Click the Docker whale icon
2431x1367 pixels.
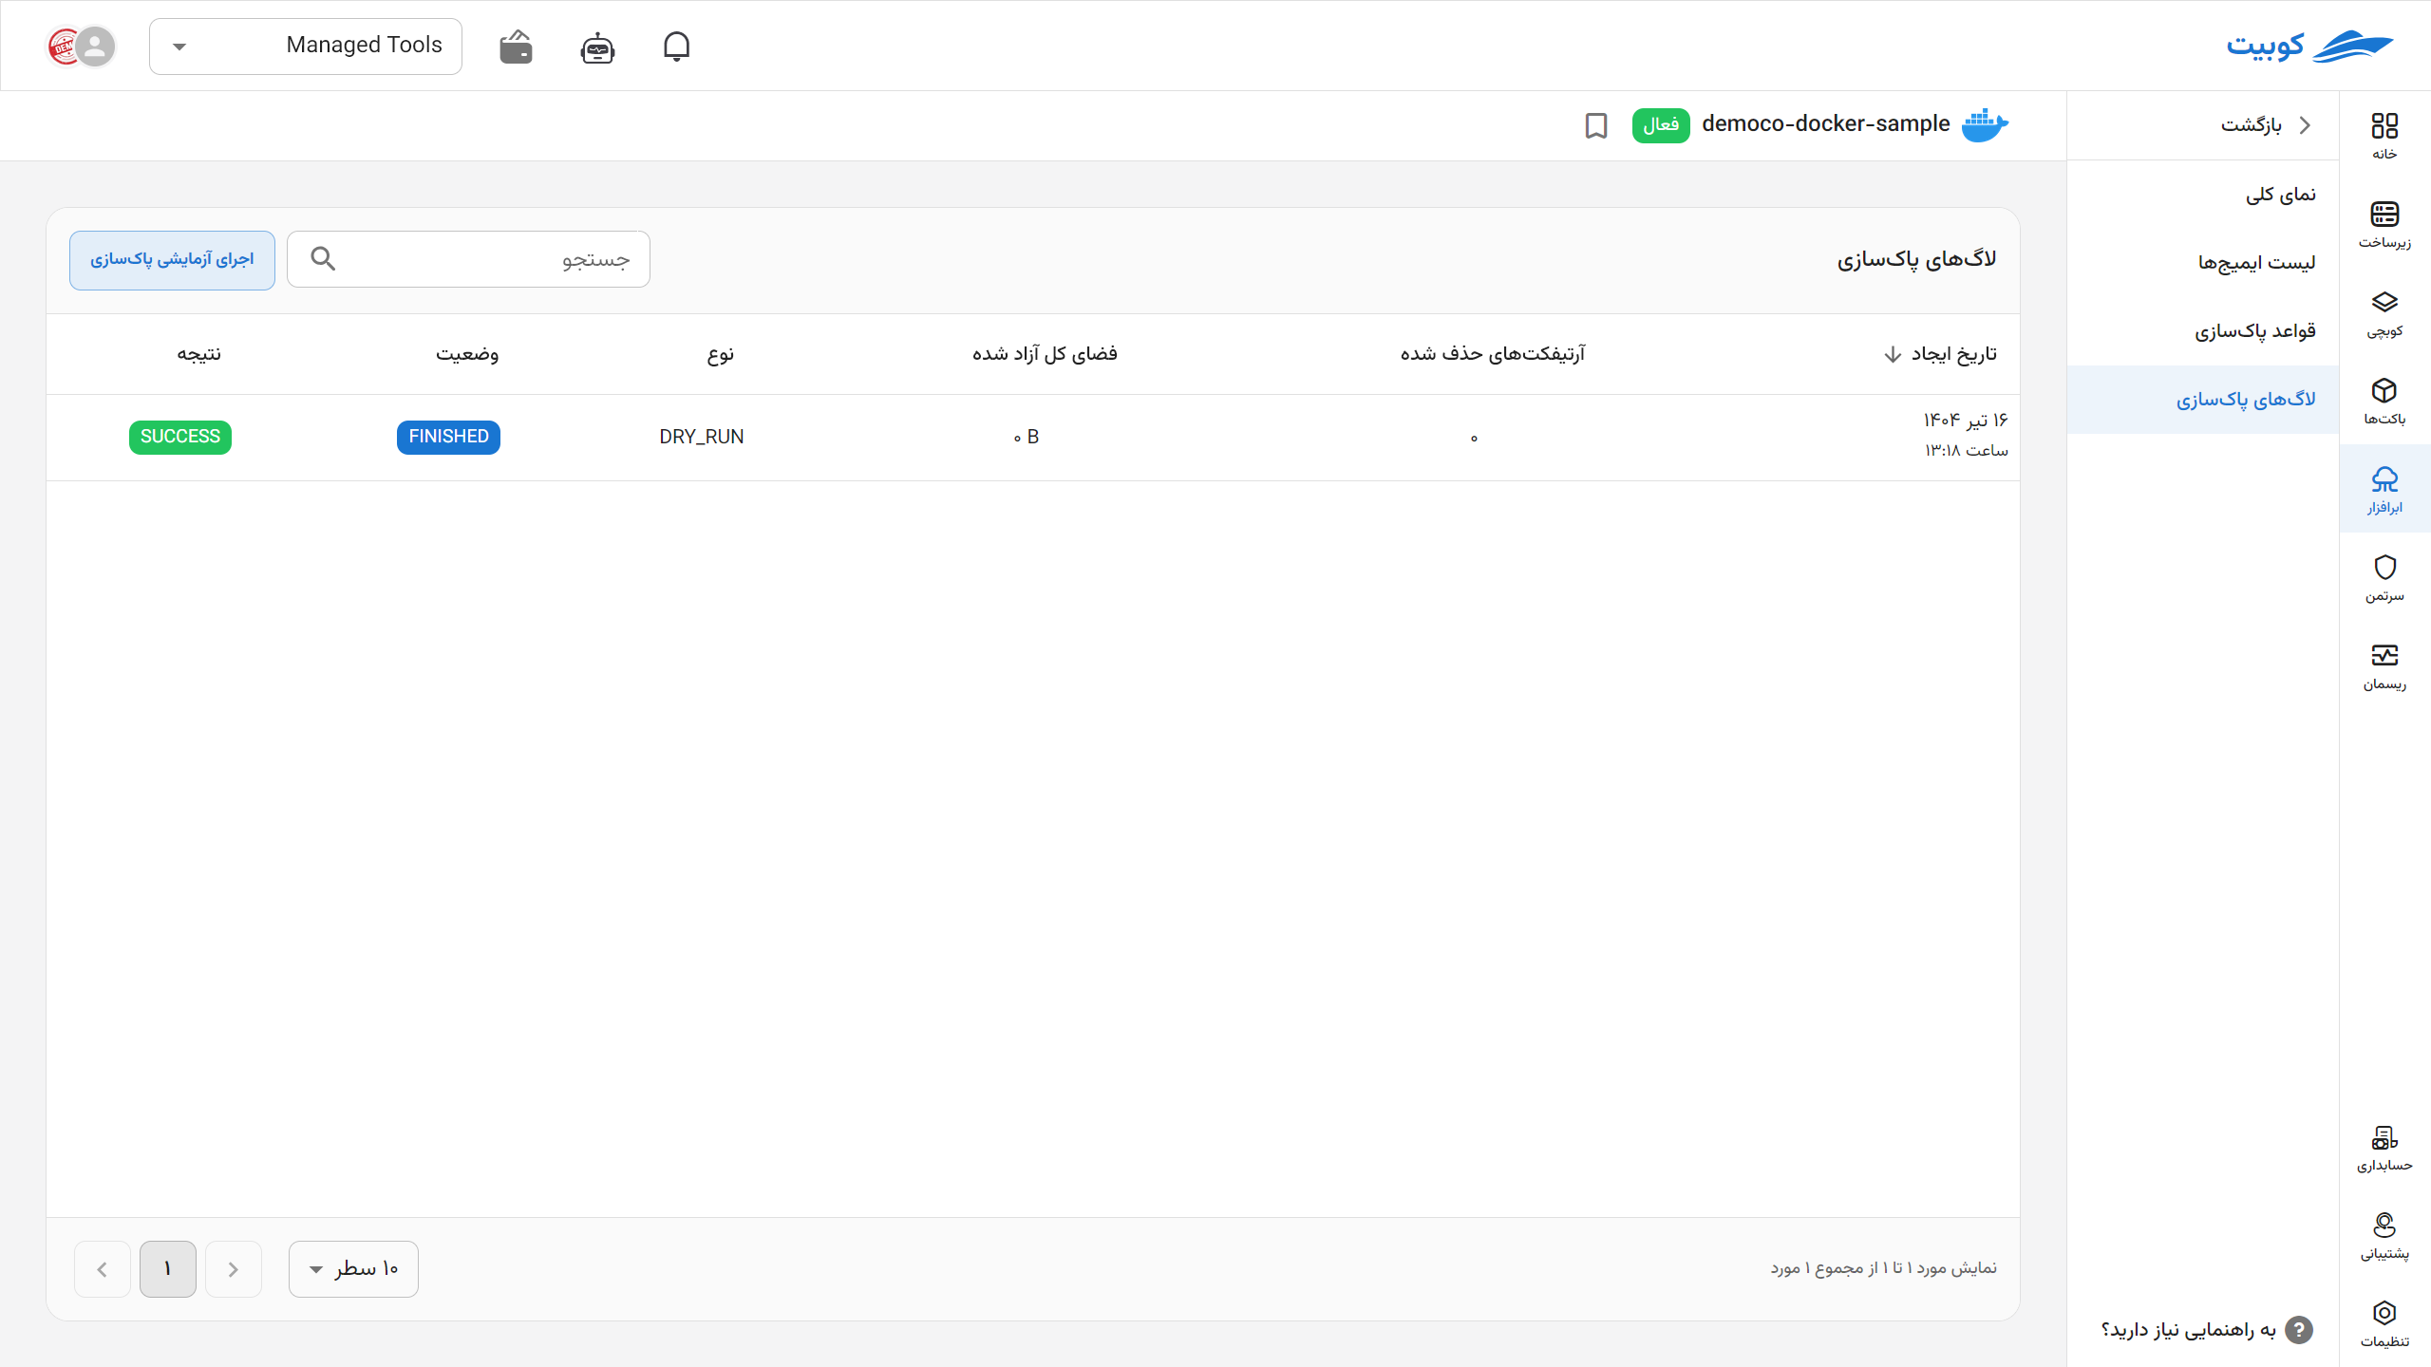point(1985,125)
